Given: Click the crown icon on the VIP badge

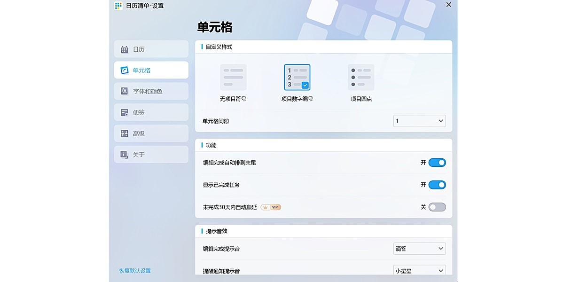Looking at the screenshot, I should [265, 207].
